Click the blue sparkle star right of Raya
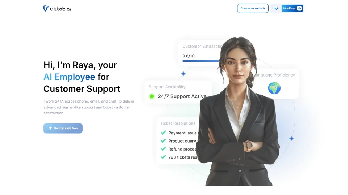The height and width of the screenshot is (195, 348). click(x=291, y=139)
